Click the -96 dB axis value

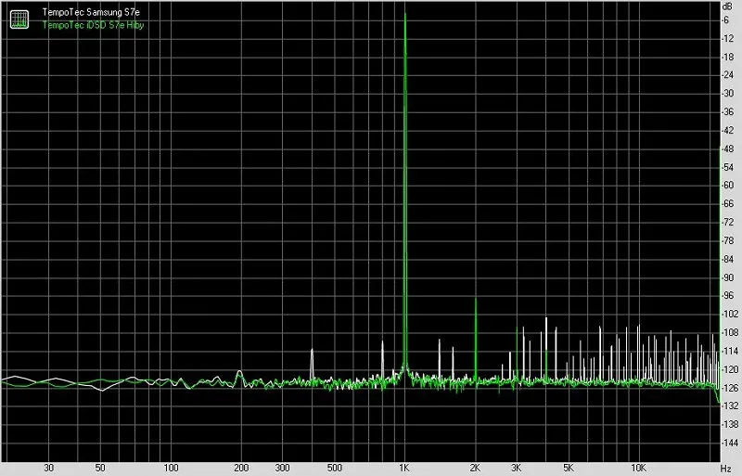pos(727,296)
